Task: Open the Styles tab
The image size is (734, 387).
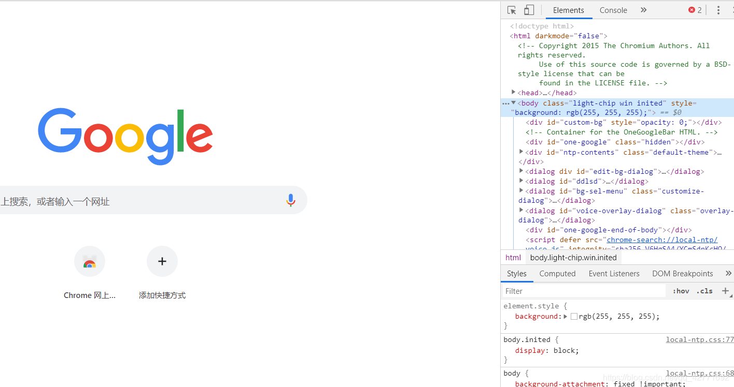Action: tap(517, 274)
